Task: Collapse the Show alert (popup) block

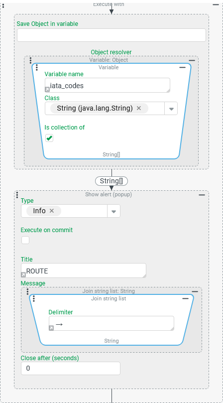Action: (x=202, y=195)
